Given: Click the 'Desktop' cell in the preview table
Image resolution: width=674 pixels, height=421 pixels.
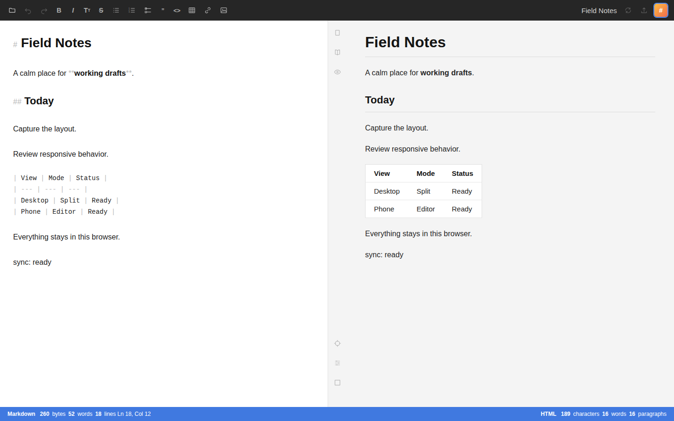Looking at the screenshot, I should pyautogui.click(x=387, y=191).
